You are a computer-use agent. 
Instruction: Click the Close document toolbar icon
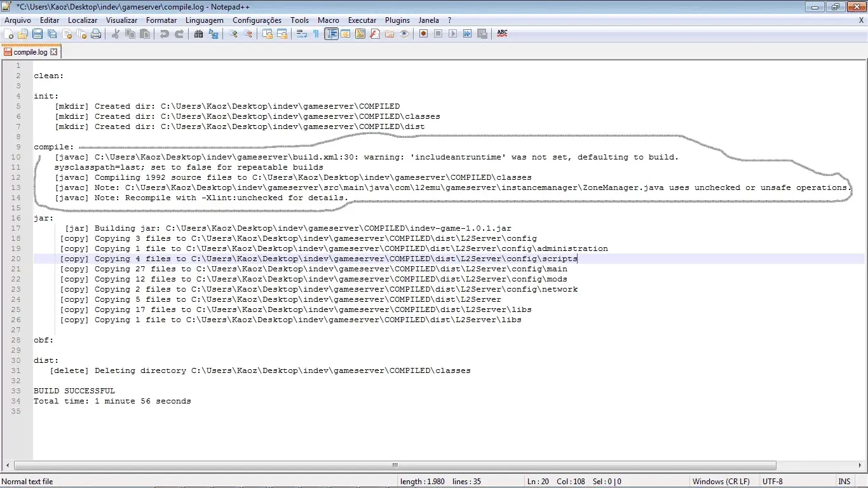67,34
